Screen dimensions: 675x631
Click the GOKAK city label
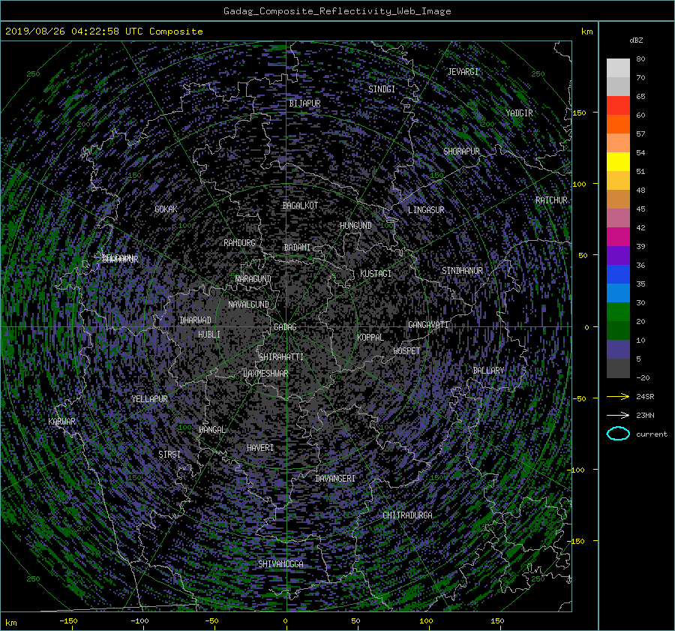(x=166, y=209)
